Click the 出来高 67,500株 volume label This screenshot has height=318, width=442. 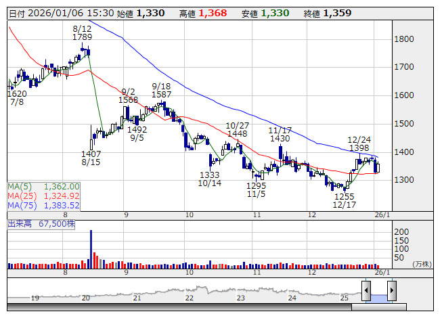(40, 223)
